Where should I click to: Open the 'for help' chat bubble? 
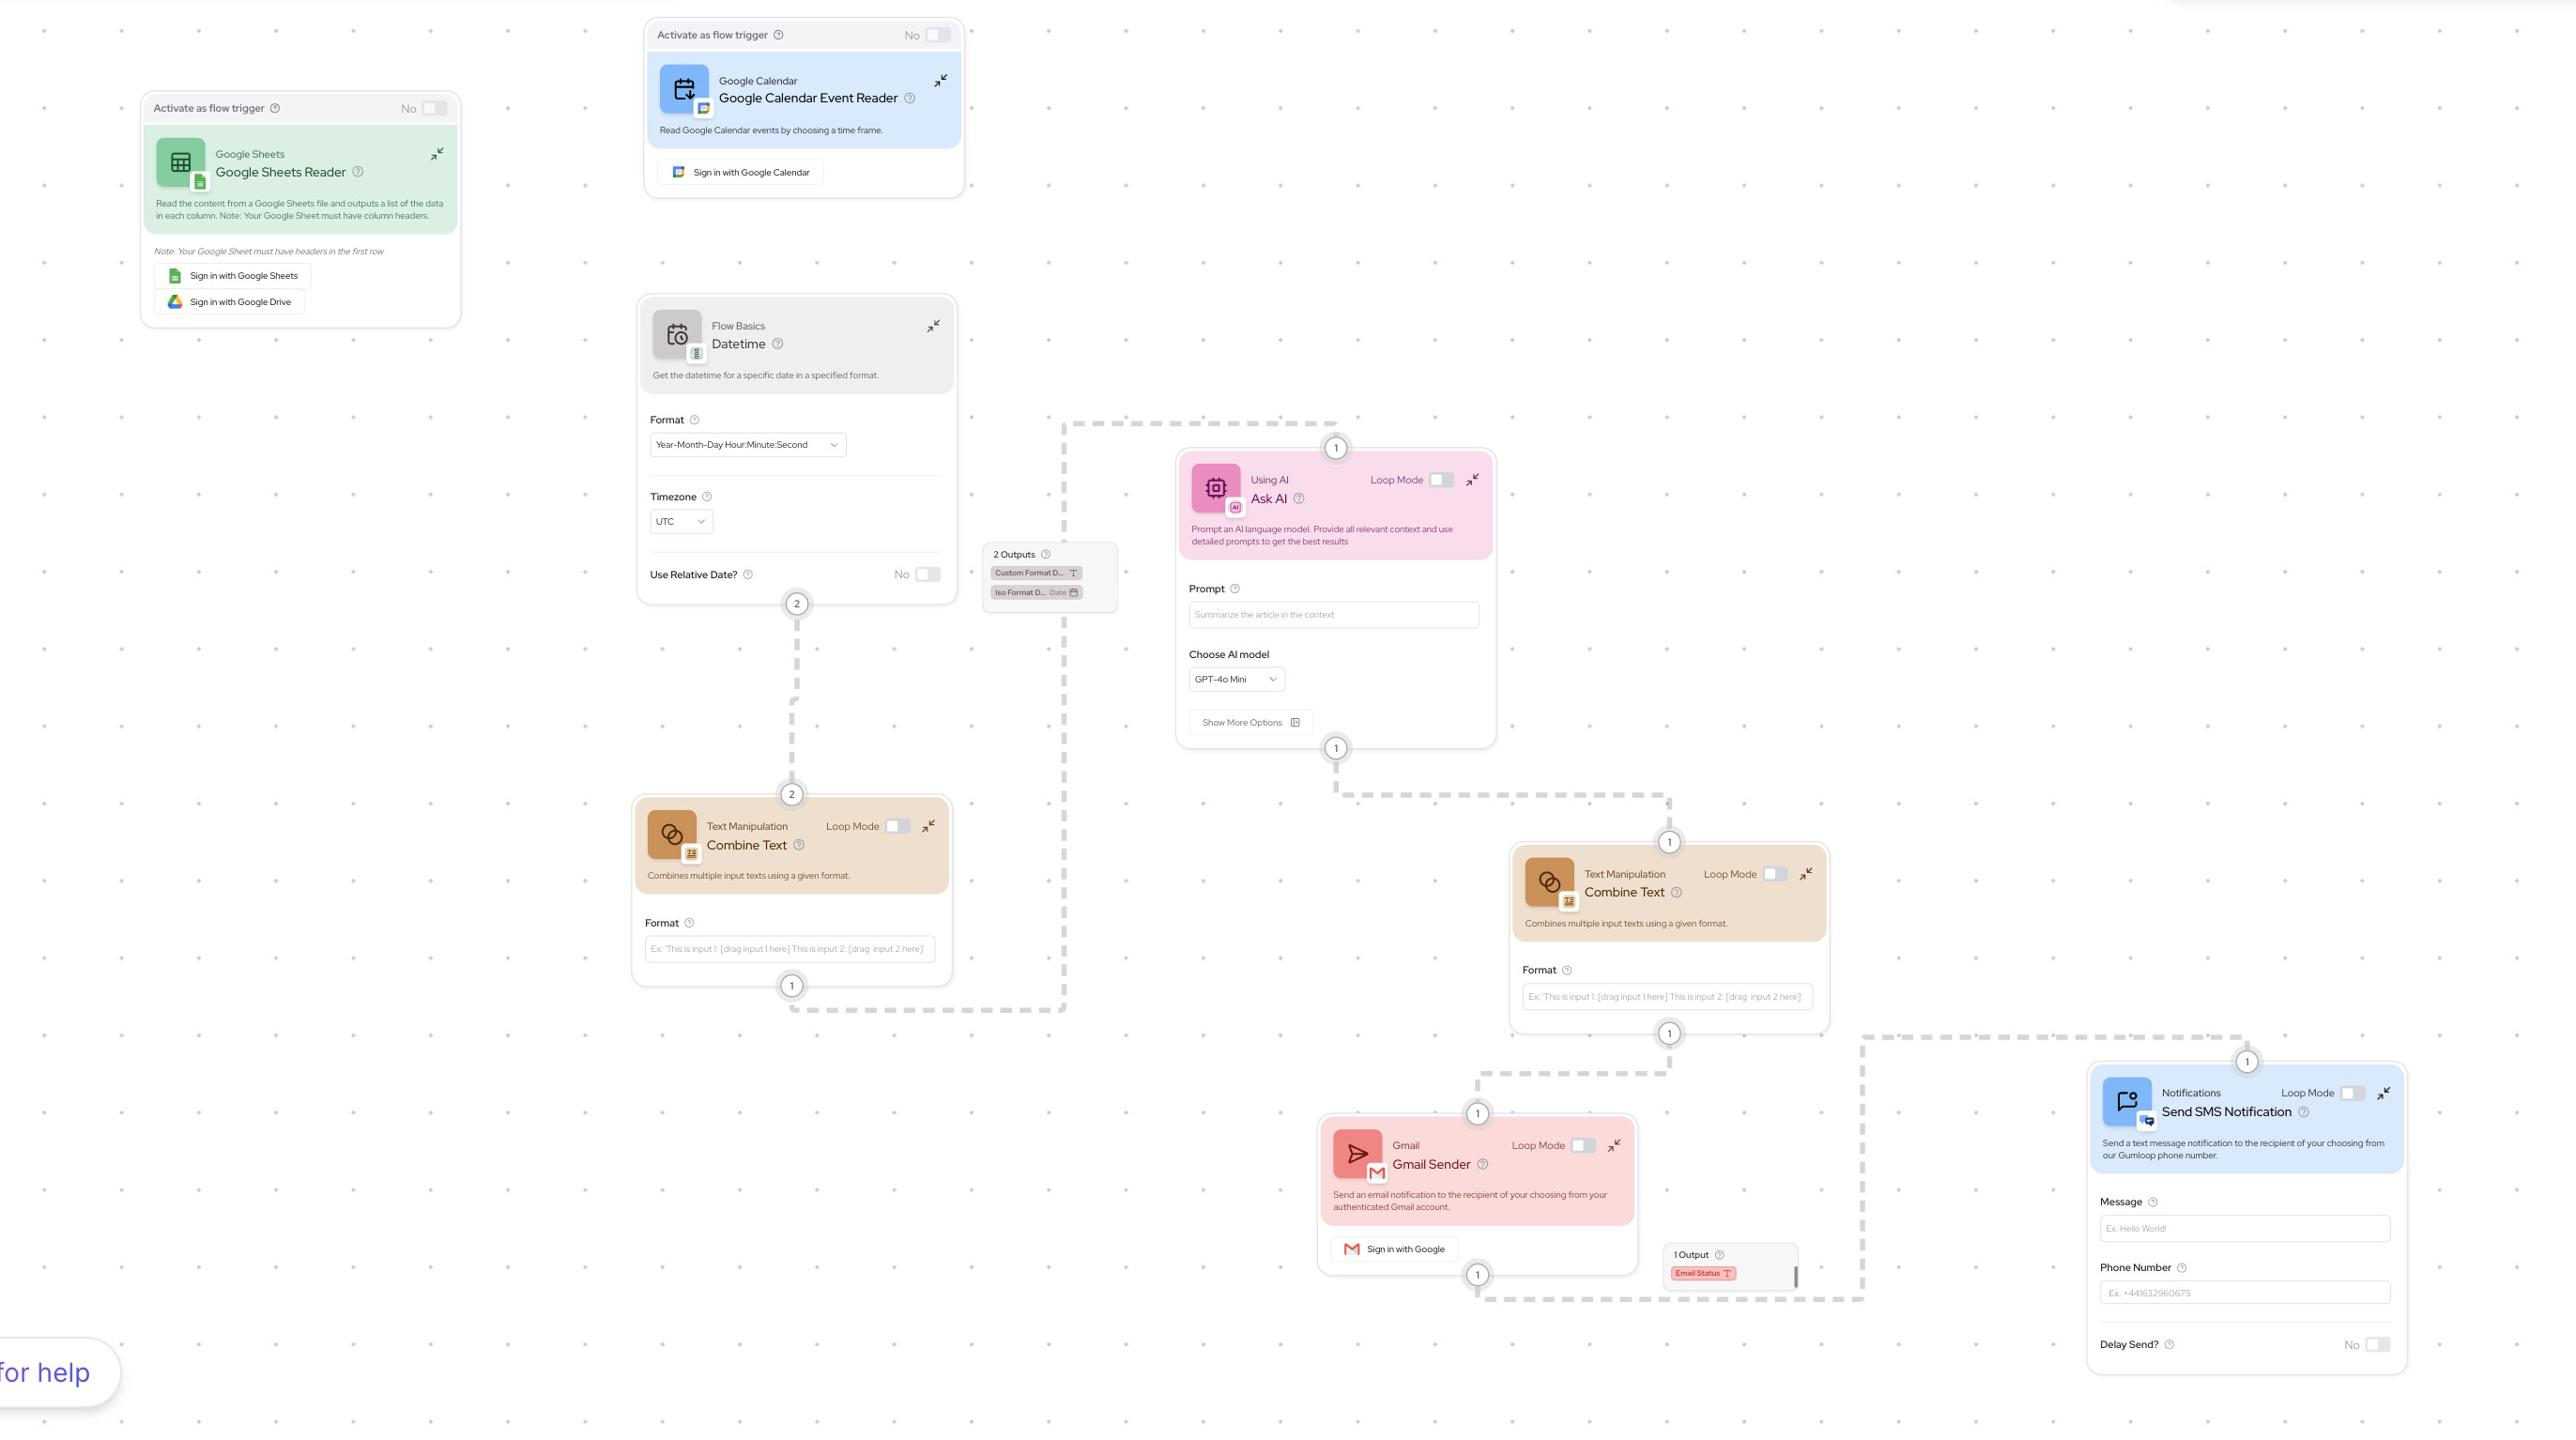58,1372
